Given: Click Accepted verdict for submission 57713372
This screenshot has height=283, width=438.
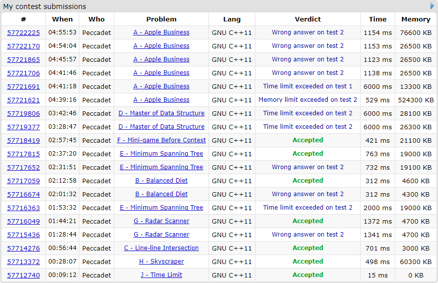Looking at the screenshot, I should click(x=307, y=262).
